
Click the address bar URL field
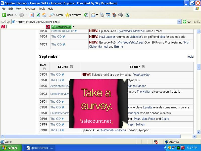(95, 22)
